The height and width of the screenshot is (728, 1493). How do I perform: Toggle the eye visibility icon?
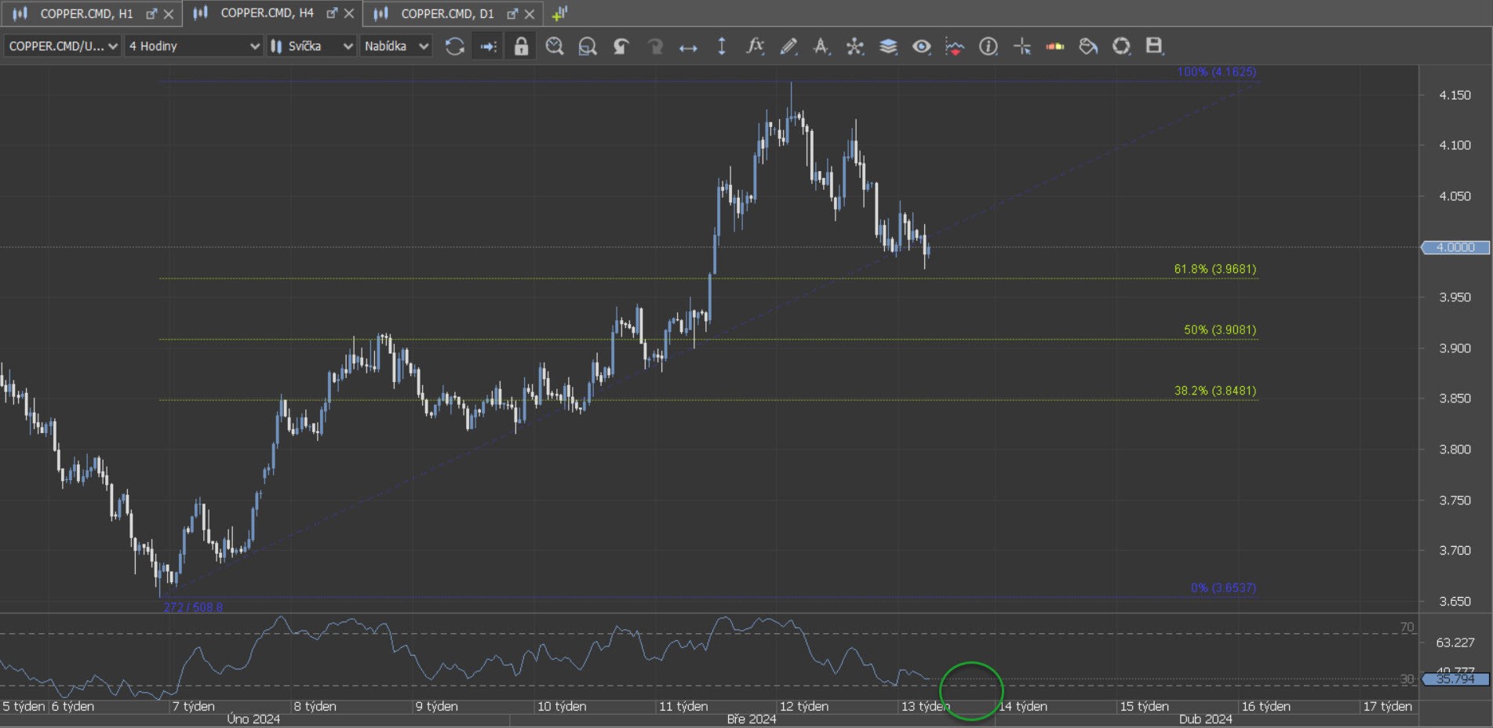pyautogui.click(x=921, y=46)
